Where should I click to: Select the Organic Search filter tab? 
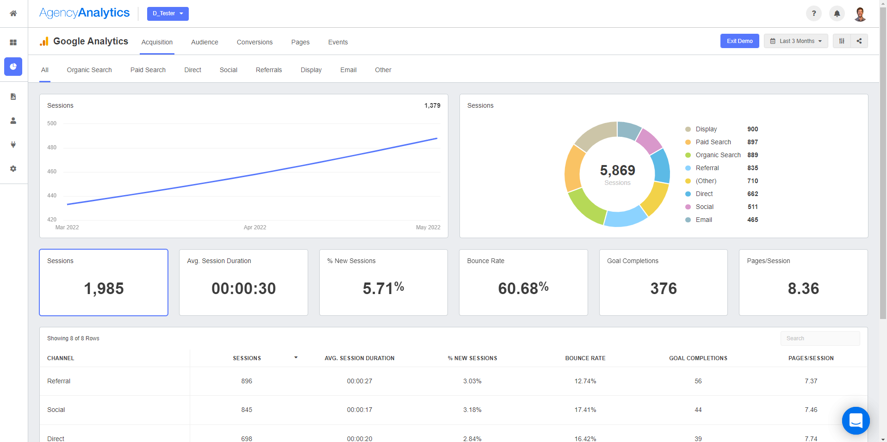click(89, 70)
